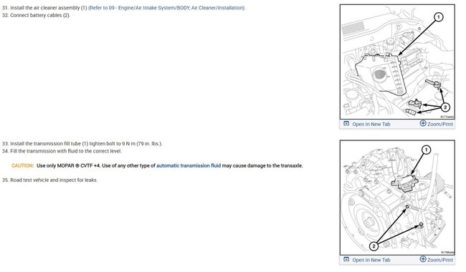Click the transmission fill tube illustration
The width and height of the screenshot is (466, 272).
pyautogui.click(x=397, y=198)
